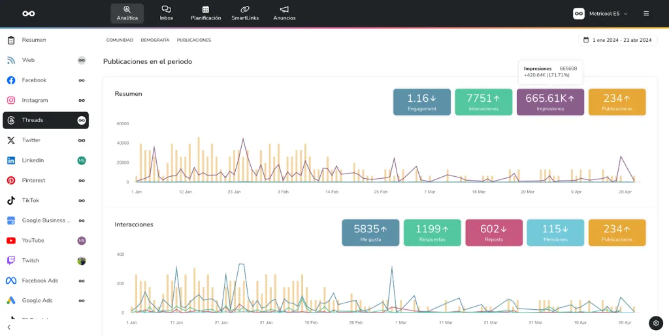
Task: Toggle the Me gusta 5835 series
Action: [x=370, y=232]
